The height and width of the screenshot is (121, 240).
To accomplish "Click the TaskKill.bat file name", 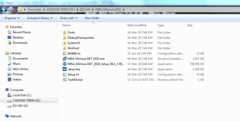I will (x=75, y=79).
